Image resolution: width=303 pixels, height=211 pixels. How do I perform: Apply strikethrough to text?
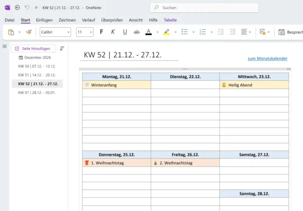click(137, 32)
